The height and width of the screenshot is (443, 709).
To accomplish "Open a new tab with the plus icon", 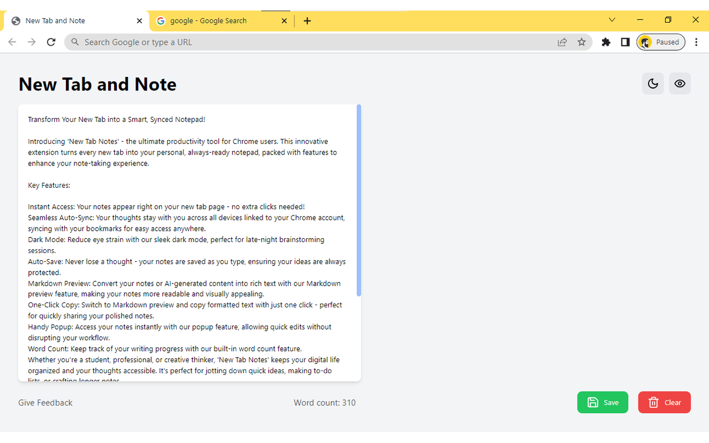I will tap(307, 20).
